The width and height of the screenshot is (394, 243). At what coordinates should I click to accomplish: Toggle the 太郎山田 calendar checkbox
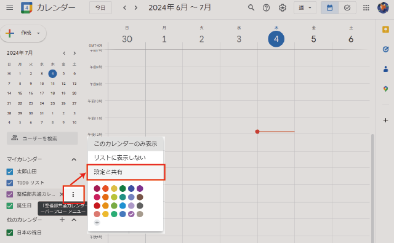(10, 172)
